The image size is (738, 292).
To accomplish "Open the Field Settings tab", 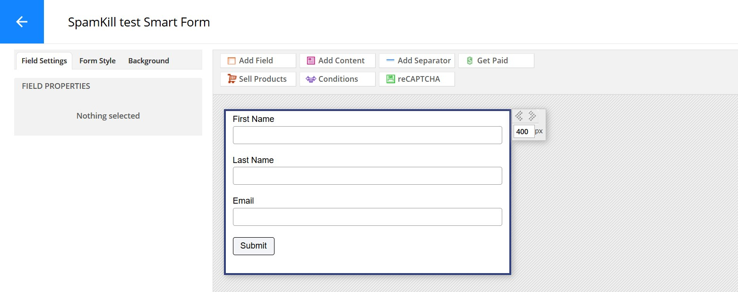I will coord(44,60).
